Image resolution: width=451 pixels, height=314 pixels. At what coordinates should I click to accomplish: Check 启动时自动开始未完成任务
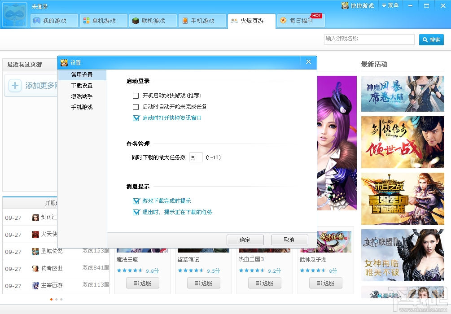pyautogui.click(x=136, y=107)
